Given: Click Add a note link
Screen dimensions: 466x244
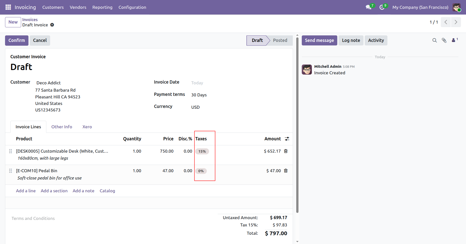Looking at the screenshot, I should click(83, 191).
